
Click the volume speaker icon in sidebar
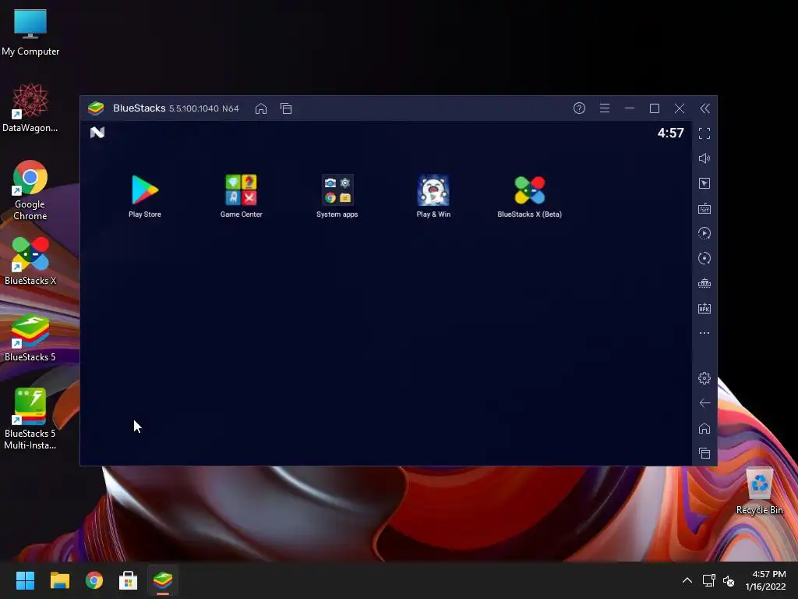click(704, 158)
